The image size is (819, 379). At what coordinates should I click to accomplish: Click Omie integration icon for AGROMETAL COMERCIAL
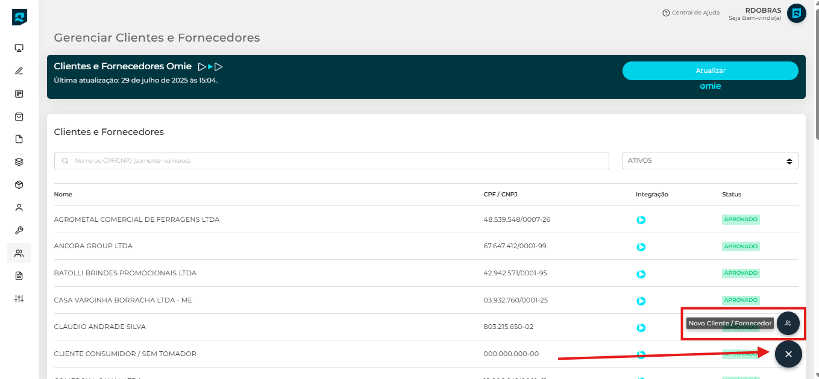click(x=641, y=220)
